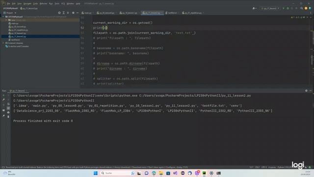Open Windows Start button
The image size is (314, 177).
pyautogui.click(x=96, y=173)
